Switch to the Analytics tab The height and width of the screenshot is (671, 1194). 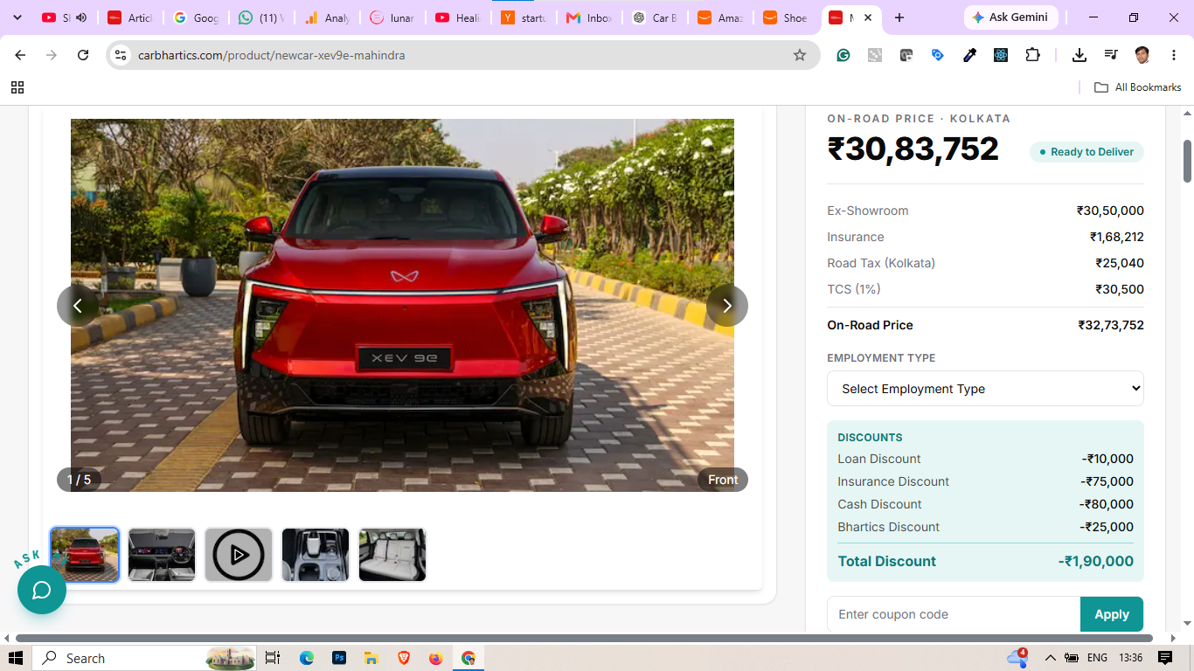pyautogui.click(x=327, y=17)
